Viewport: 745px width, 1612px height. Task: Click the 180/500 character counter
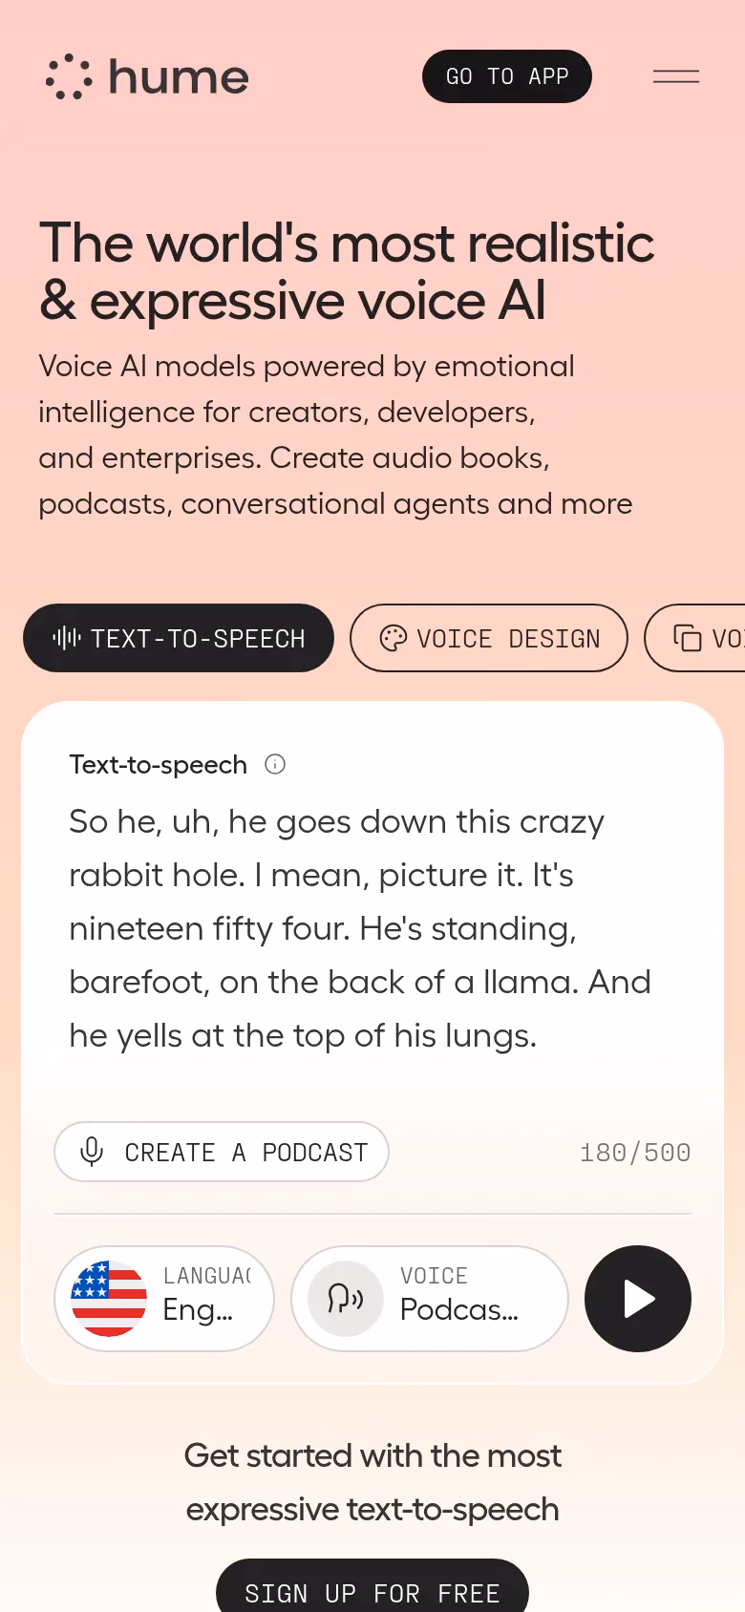click(x=635, y=1152)
